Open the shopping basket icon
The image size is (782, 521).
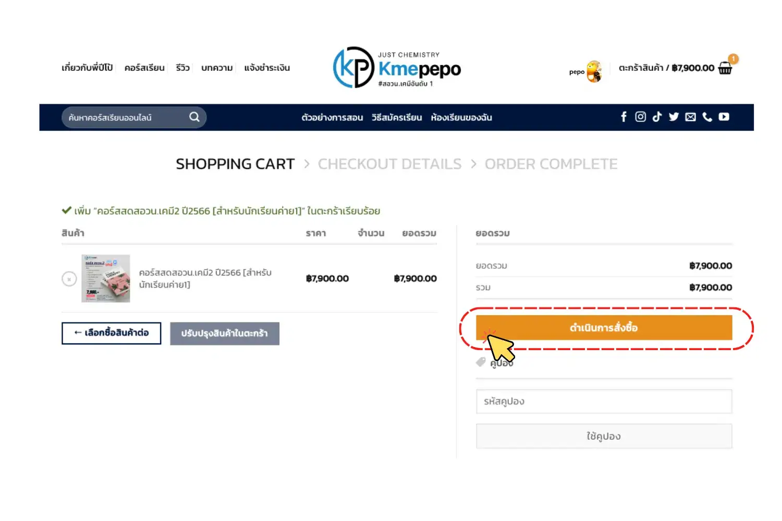(x=726, y=67)
